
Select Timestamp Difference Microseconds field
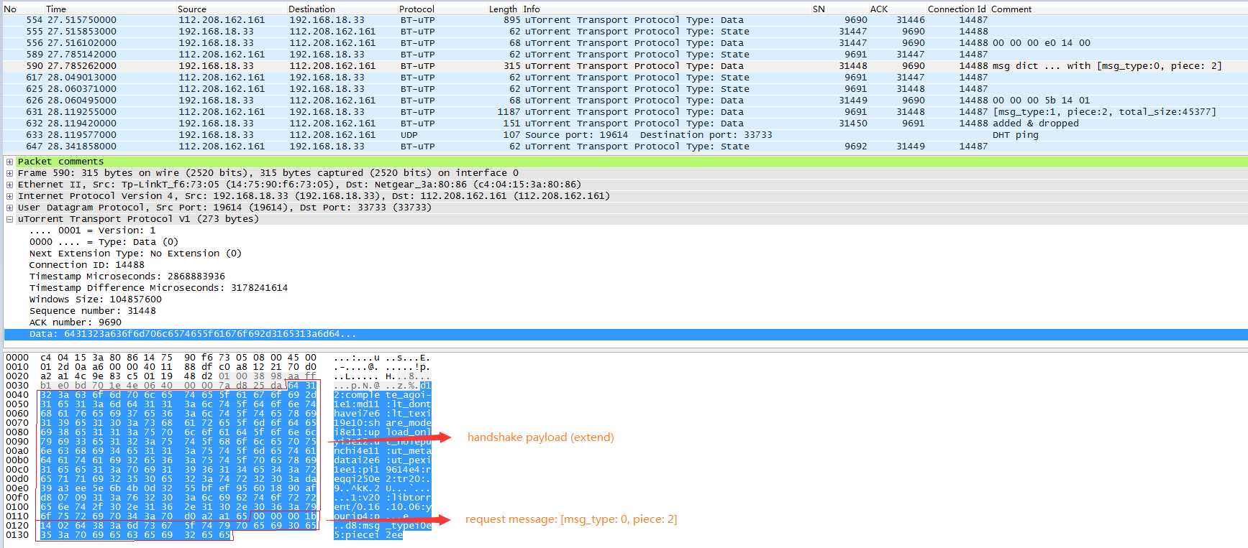pyautogui.click(x=158, y=288)
